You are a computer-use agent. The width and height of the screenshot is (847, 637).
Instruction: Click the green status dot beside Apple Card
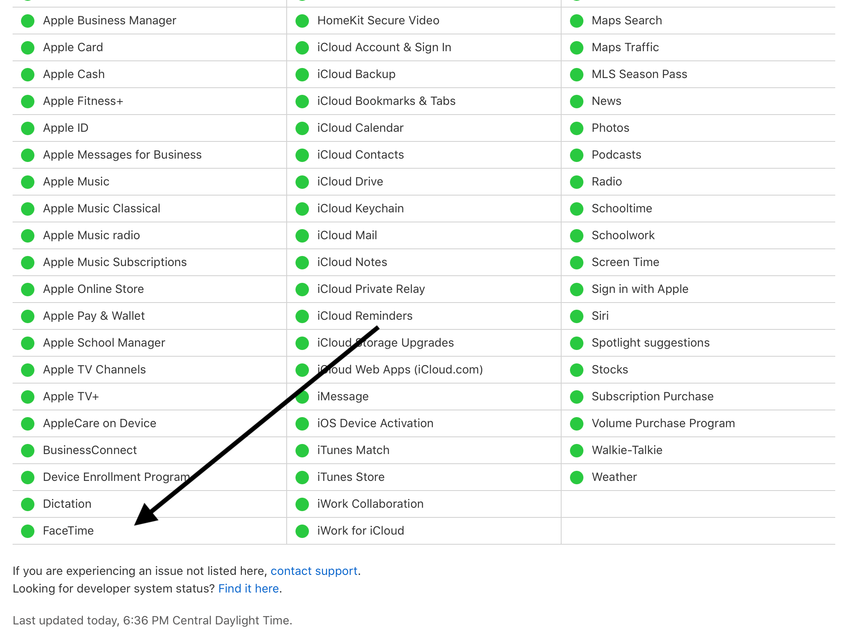[x=28, y=48]
